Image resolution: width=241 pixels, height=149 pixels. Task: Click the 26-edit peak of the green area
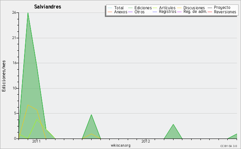(x=28, y=13)
